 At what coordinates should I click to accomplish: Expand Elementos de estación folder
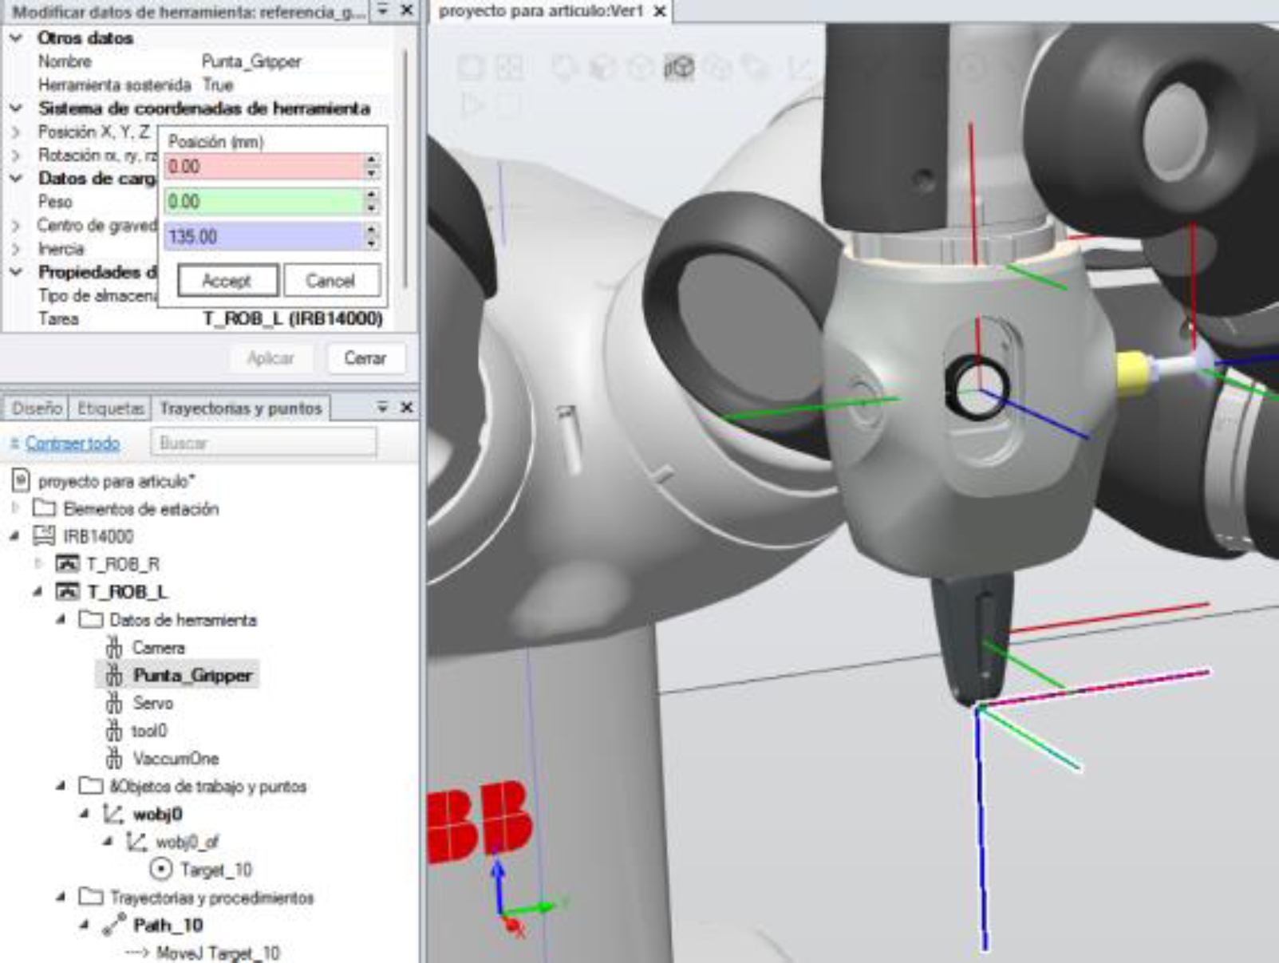tap(14, 509)
